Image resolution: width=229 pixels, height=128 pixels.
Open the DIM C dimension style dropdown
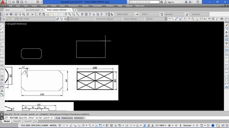tap(149, 14)
